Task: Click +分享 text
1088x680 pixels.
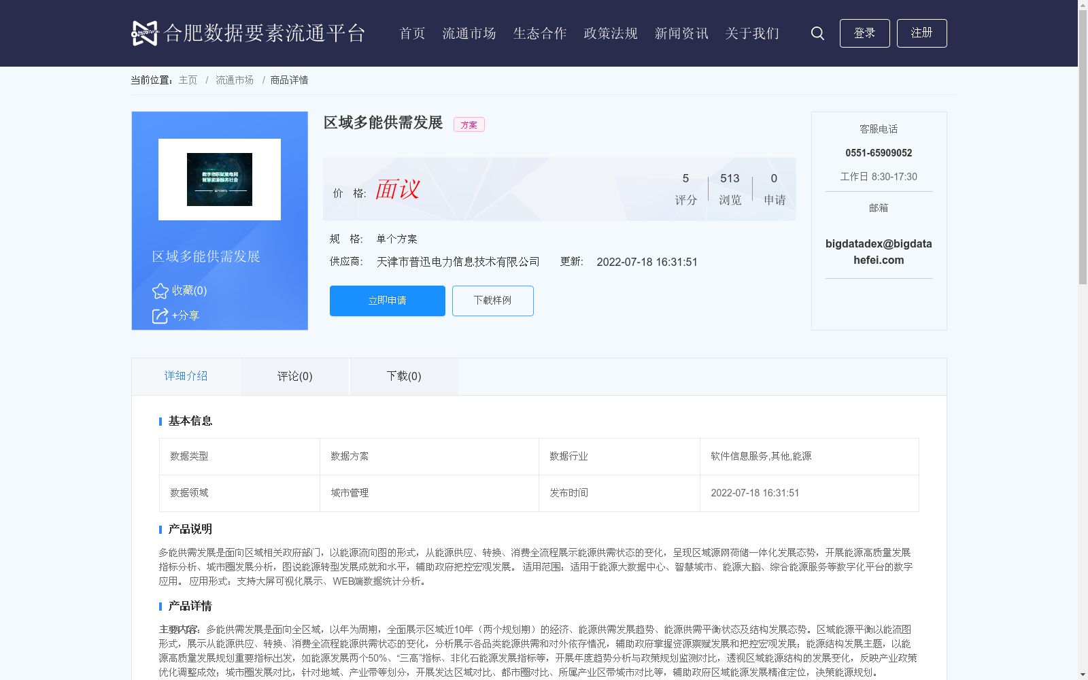Action: (185, 316)
